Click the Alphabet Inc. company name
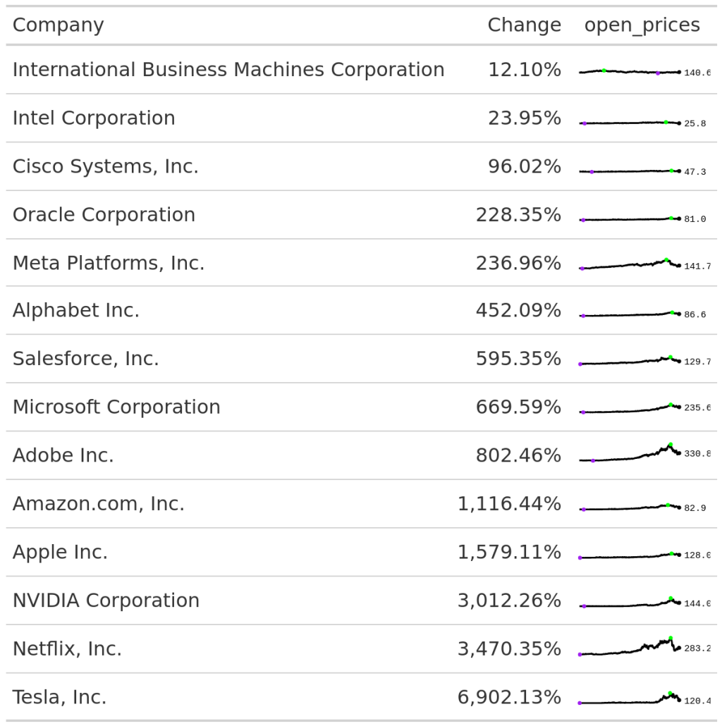This screenshot has height=726, width=722. (76, 311)
